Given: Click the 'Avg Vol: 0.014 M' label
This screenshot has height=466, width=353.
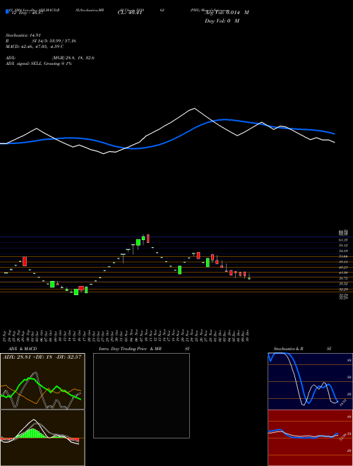Looking at the screenshot, I should (227, 13).
